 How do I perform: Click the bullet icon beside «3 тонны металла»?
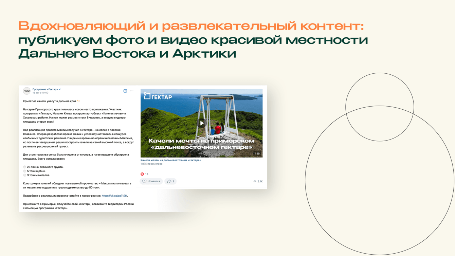click(24, 175)
